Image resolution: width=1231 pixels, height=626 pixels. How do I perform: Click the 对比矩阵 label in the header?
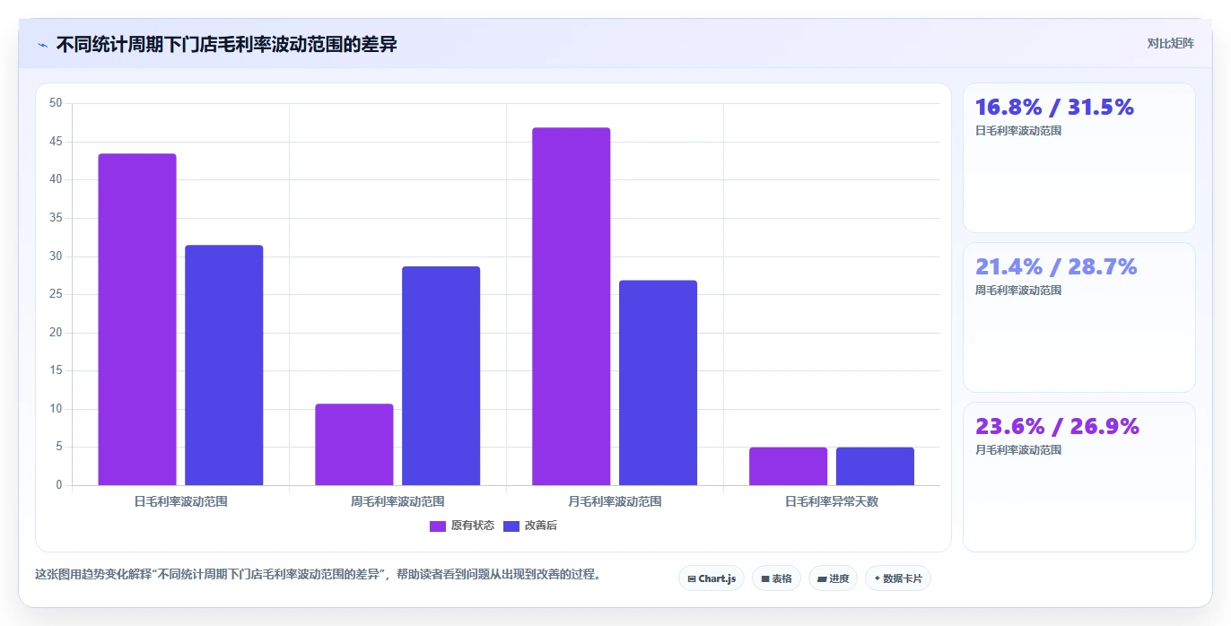(1170, 43)
